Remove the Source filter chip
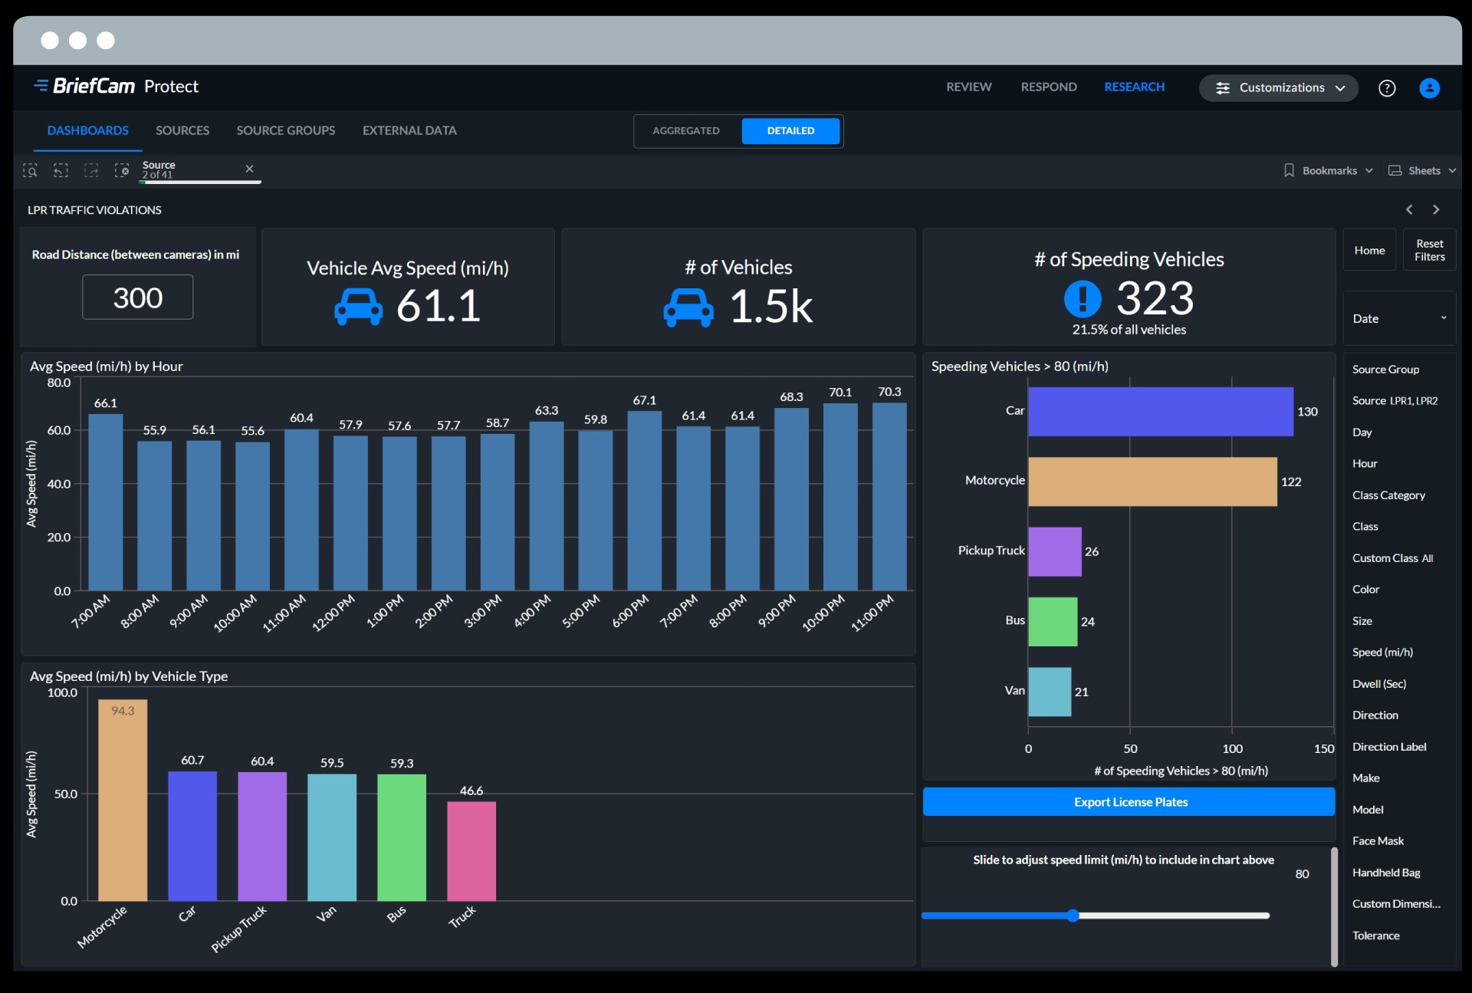Image resolution: width=1472 pixels, height=993 pixels. (249, 169)
